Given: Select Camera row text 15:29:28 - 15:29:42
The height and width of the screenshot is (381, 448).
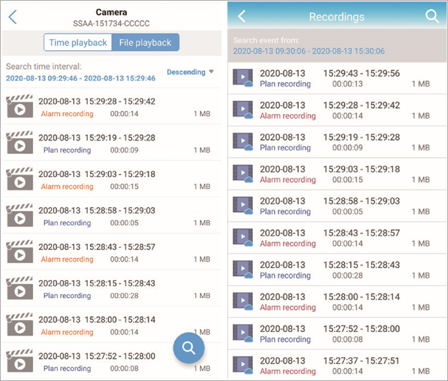Looking at the screenshot, I should click(x=120, y=102).
